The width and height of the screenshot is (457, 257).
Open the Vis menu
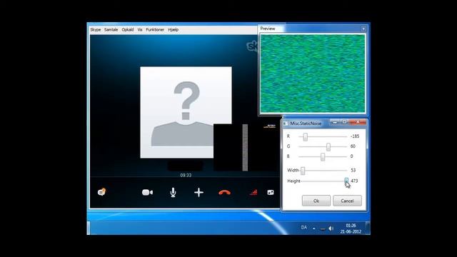click(x=140, y=30)
